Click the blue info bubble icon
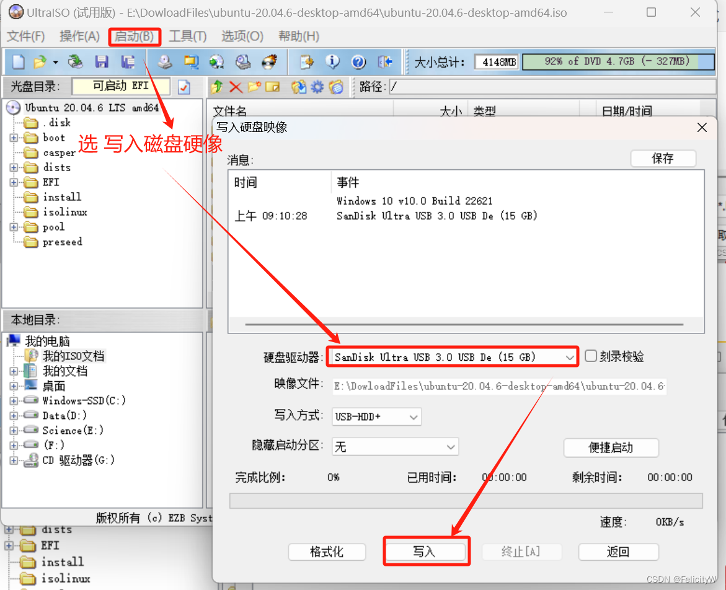This screenshot has height=590, width=726. coord(332,61)
